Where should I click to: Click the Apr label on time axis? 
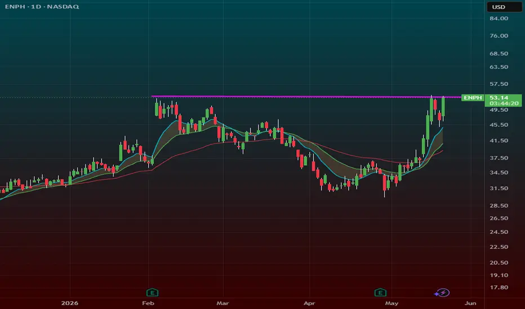pyautogui.click(x=309, y=303)
